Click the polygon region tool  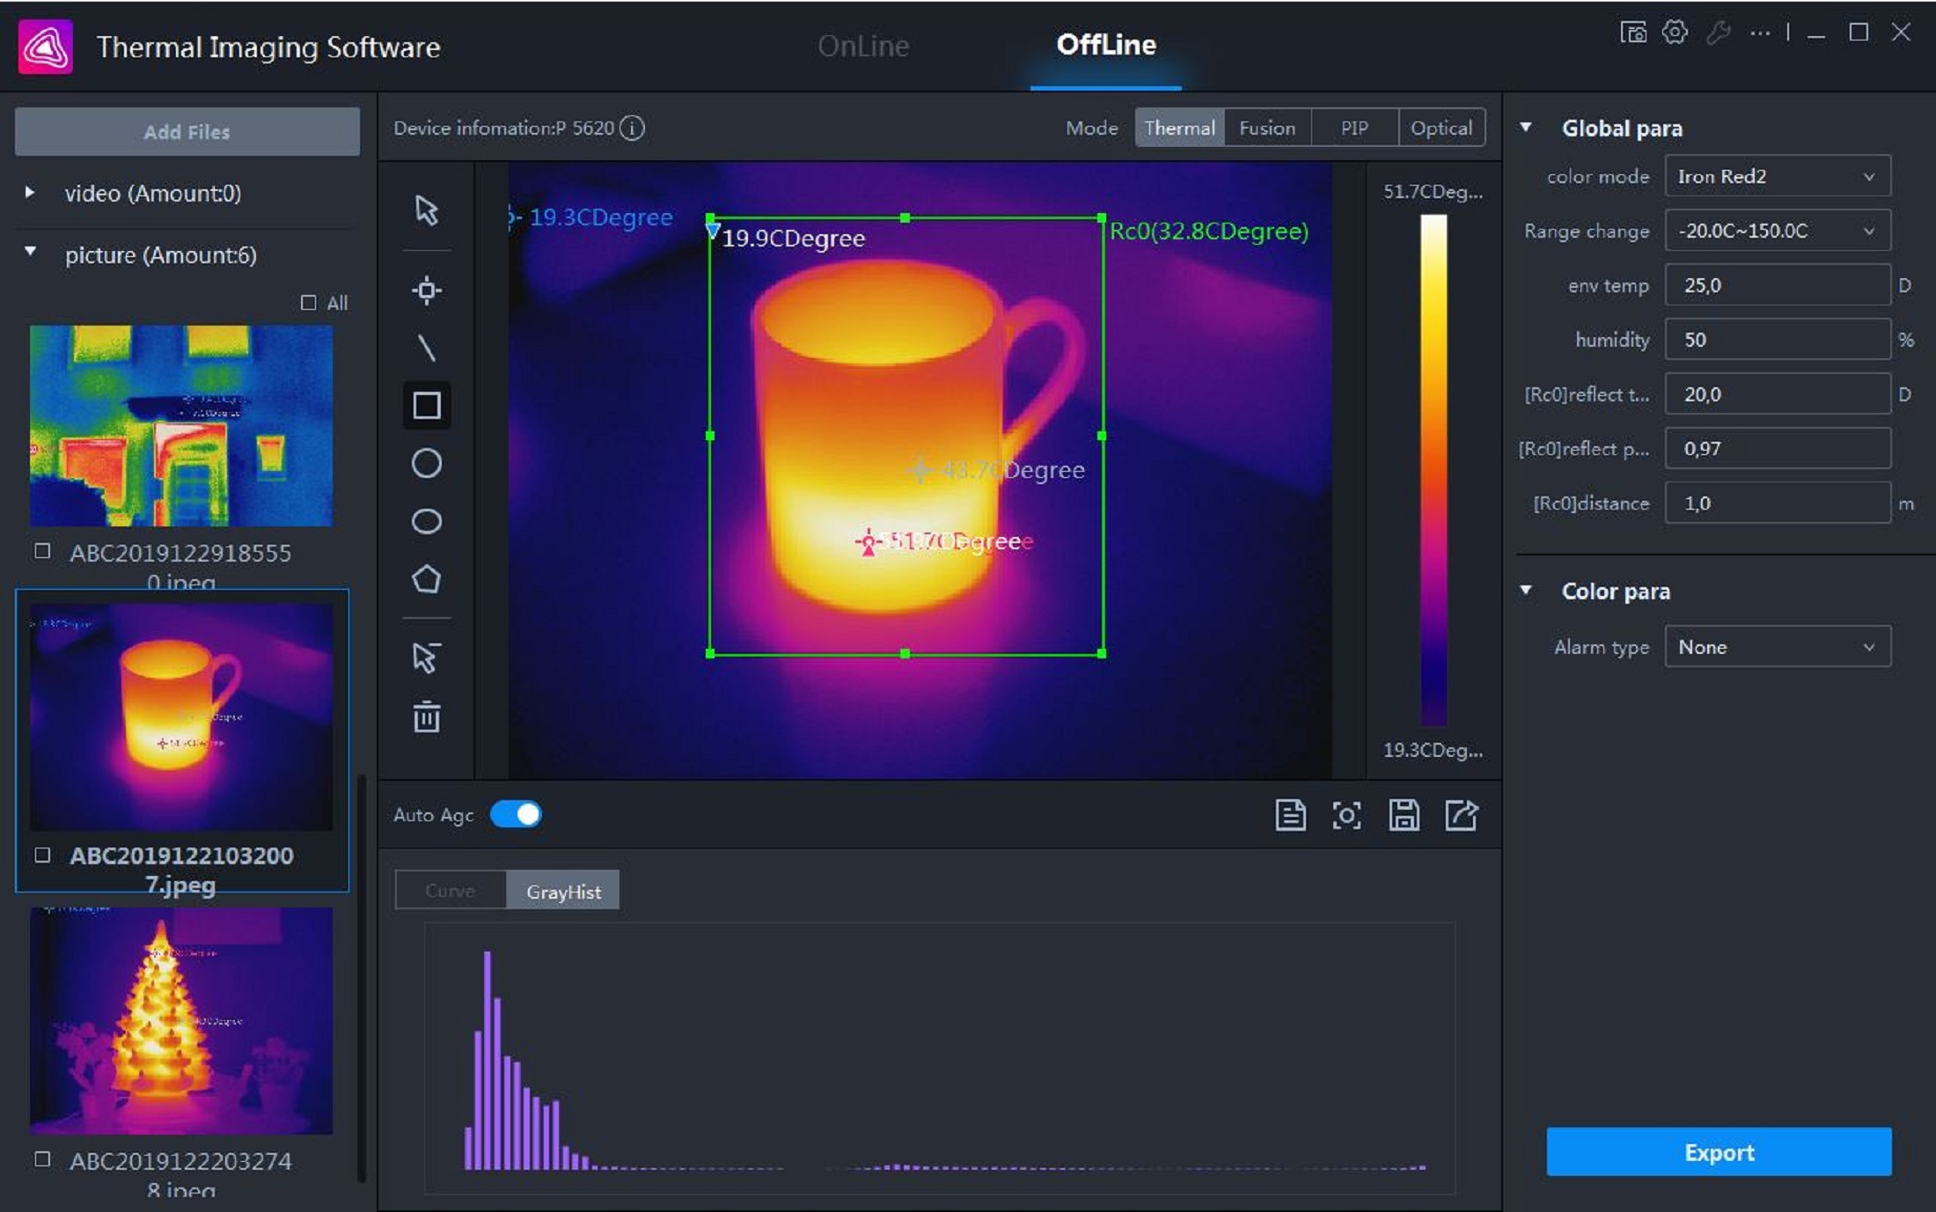click(x=427, y=577)
